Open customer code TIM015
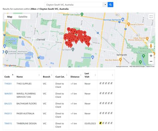This screenshot has width=158, height=131. 8,124
